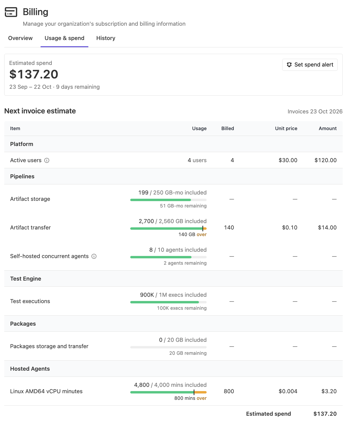Click the $137.20 estimated spend heading
This screenshot has height=425, width=348.
(x=34, y=74)
